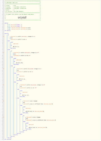Click condition device2 switch physically changes to off
The height and width of the screenshot is (141, 101).
coord(33,85)
